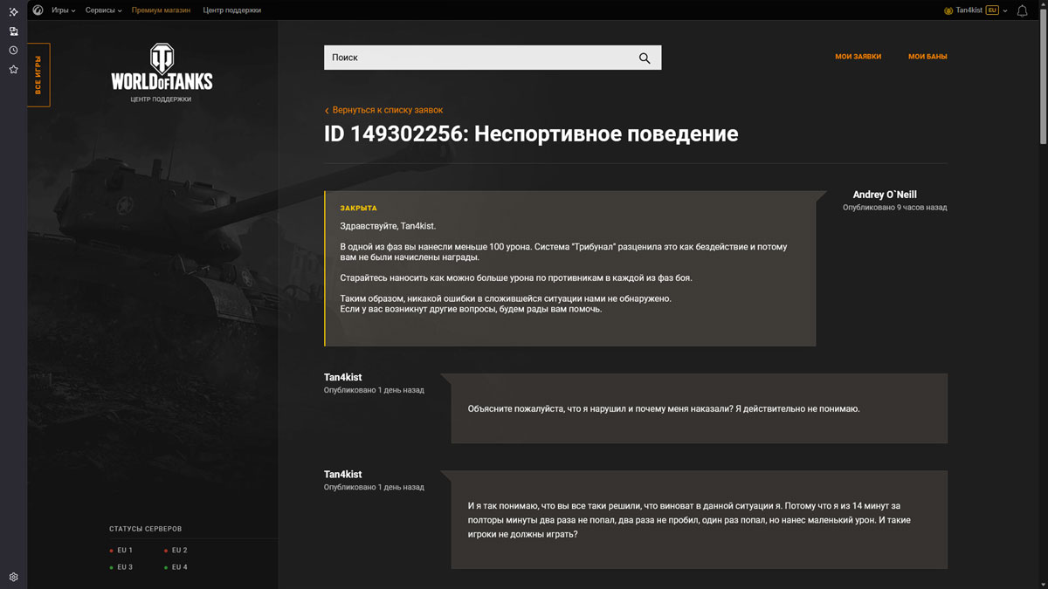
Task: Expand the Игры dropdown menu
Action: pyautogui.click(x=63, y=10)
